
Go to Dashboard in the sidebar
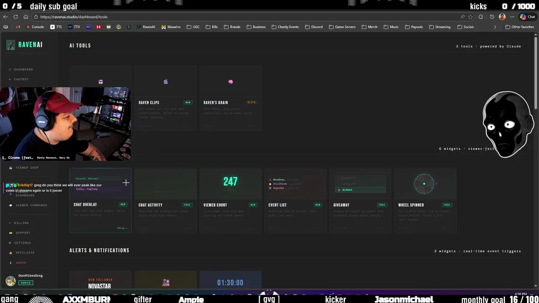click(23, 69)
